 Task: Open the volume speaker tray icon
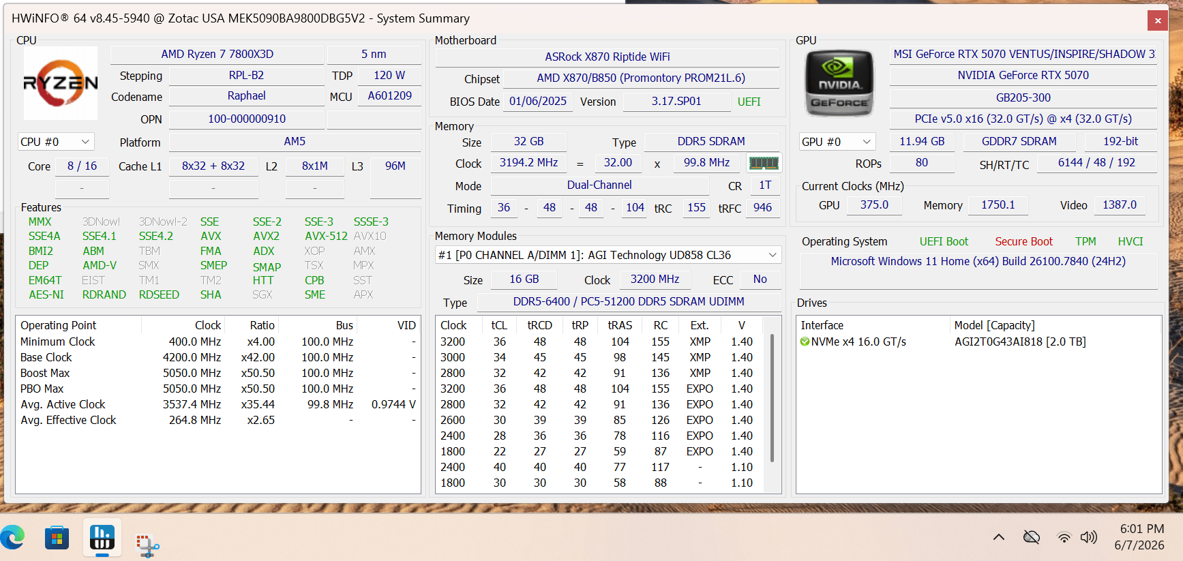point(1089,537)
